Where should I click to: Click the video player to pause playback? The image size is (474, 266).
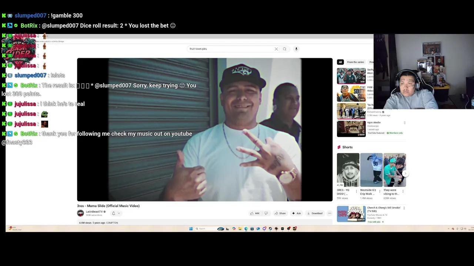point(205,129)
